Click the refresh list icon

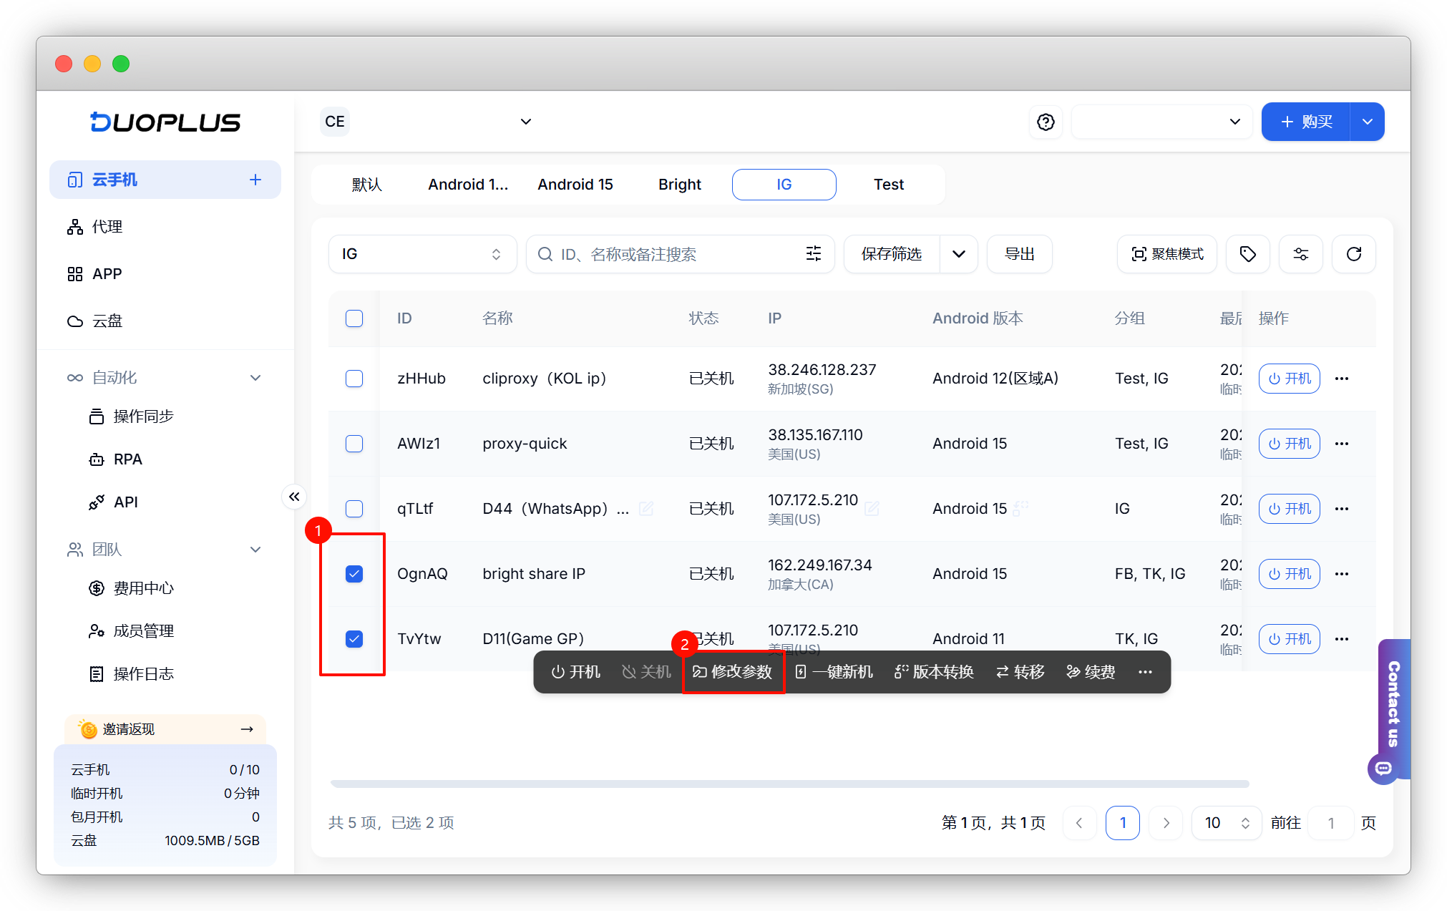coord(1353,254)
